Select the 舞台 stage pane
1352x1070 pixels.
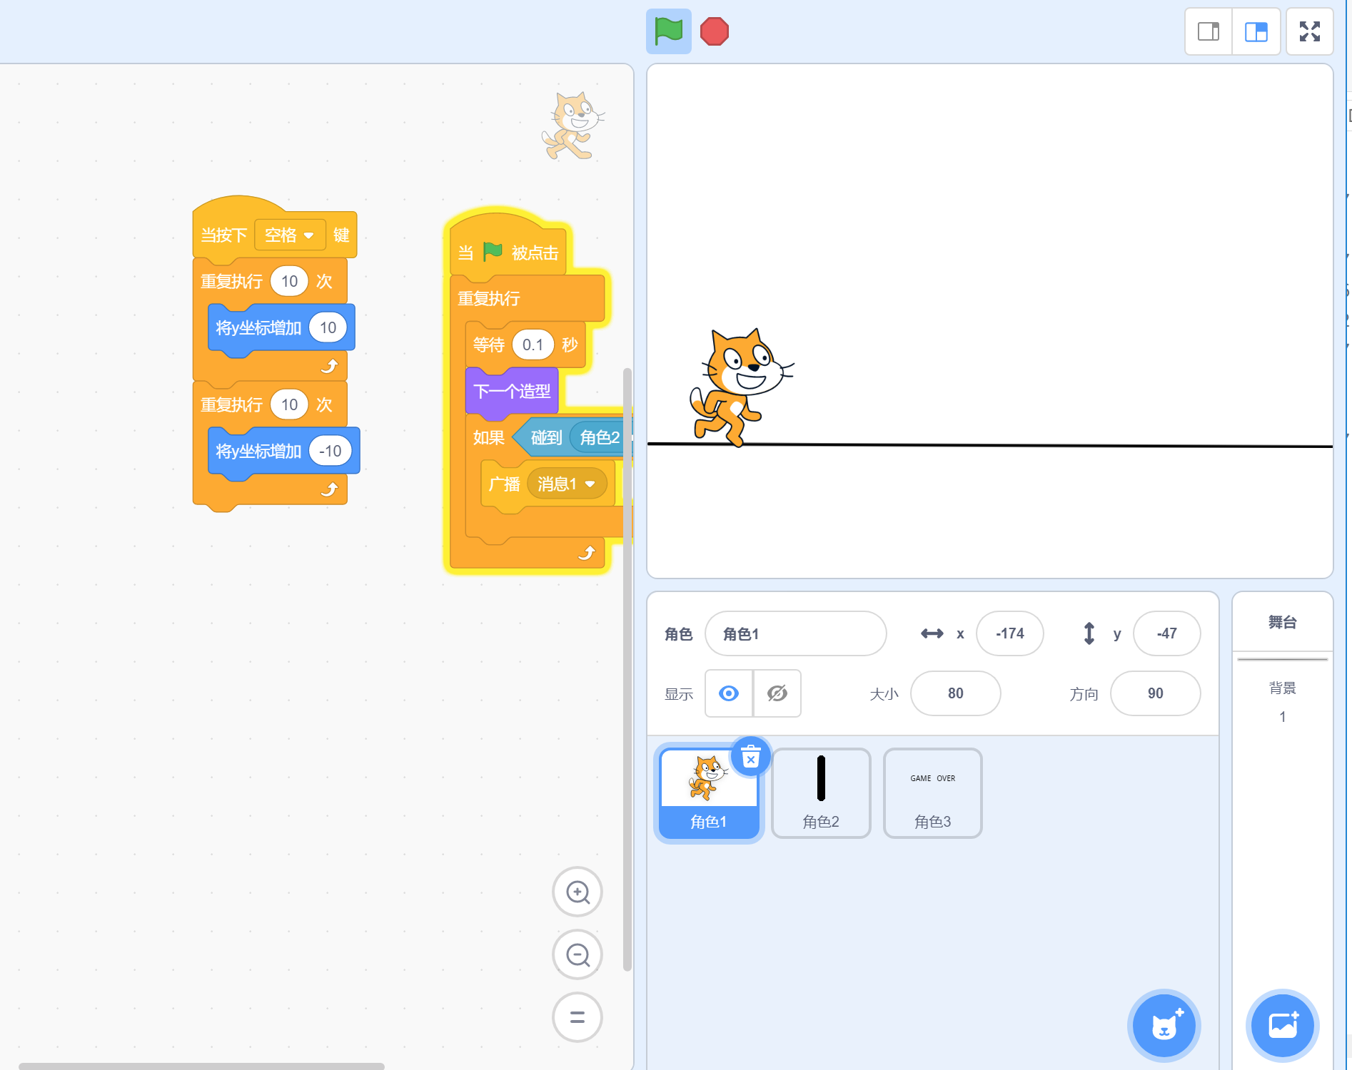(x=1283, y=622)
